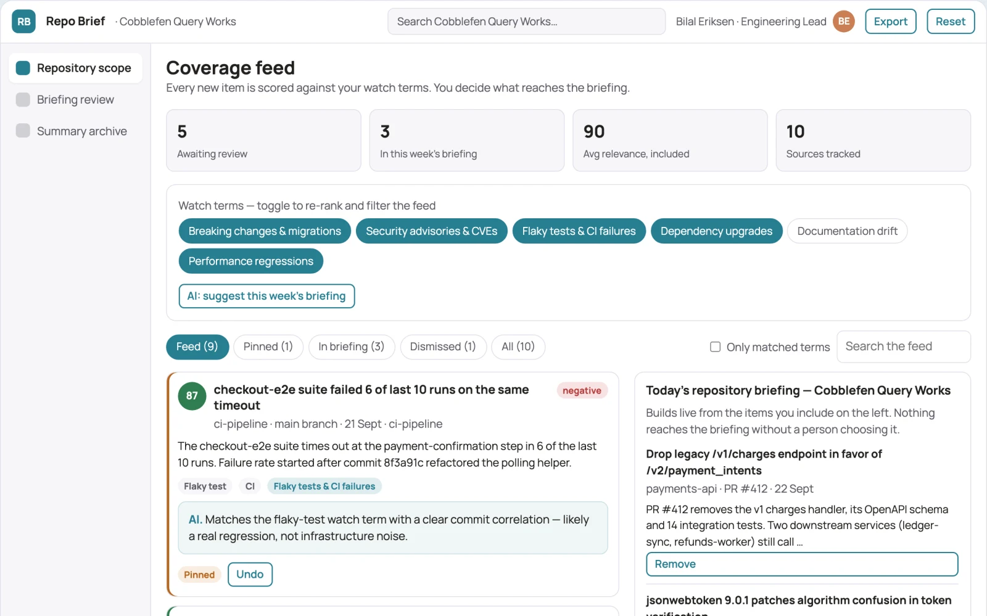The height and width of the screenshot is (616, 987).
Task: Click the Drop legacy /v1/charges endpoint heading
Action: point(764,462)
